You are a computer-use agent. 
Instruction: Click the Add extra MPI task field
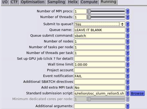coord(99,88)
